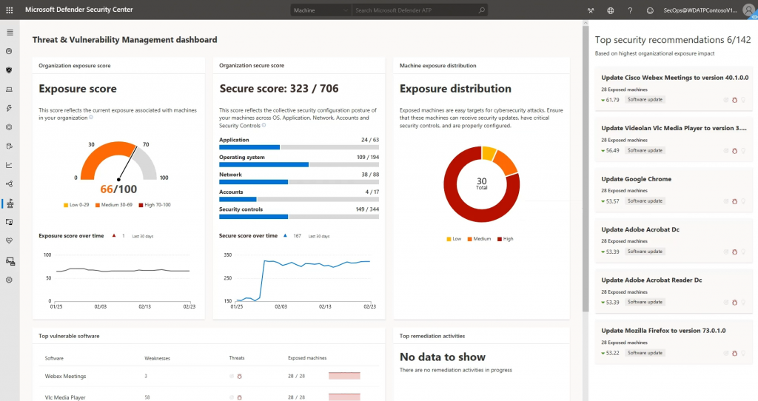The image size is (758, 401).
Task: Open the Settings gear icon in sidebar
Action: pyautogui.click(x=9, y=280)
